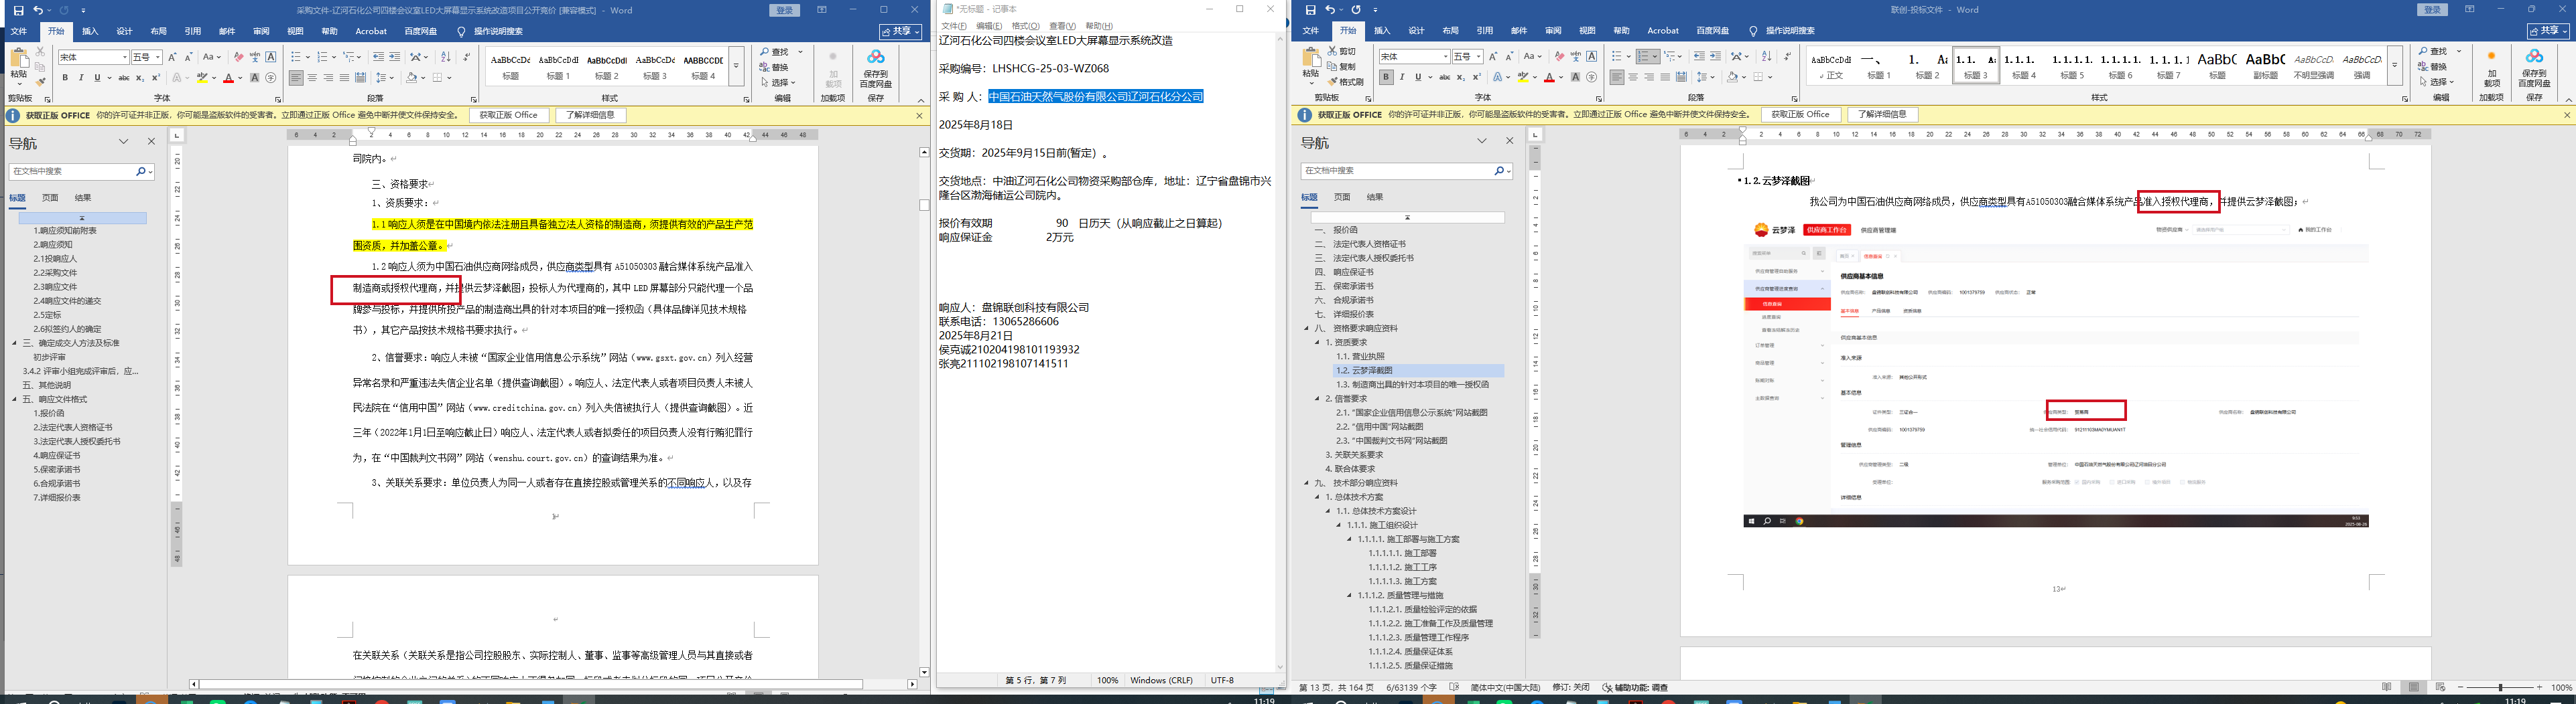Toggle justify alignment in 采购文件 Word
The height and width of the screenshot is (704, 2576).
pos(344,78)
